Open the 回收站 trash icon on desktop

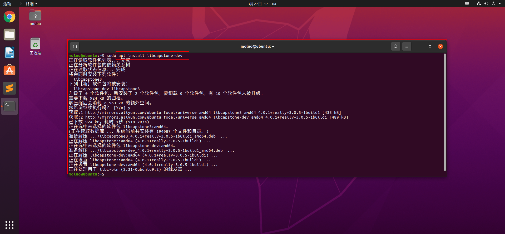point(35,46)
